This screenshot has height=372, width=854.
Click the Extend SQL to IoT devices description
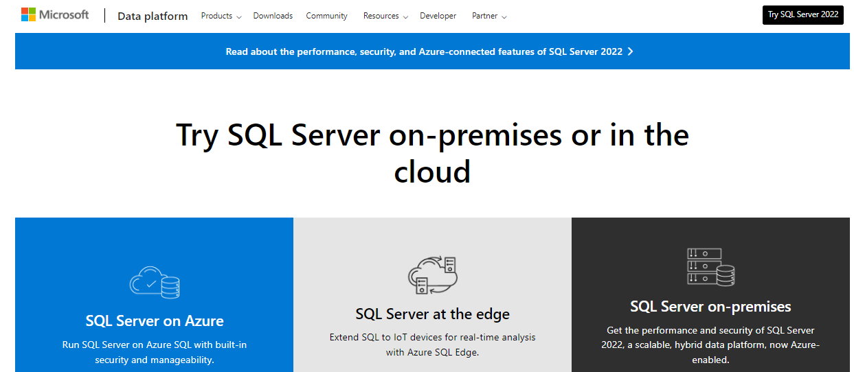pos(433,345)
